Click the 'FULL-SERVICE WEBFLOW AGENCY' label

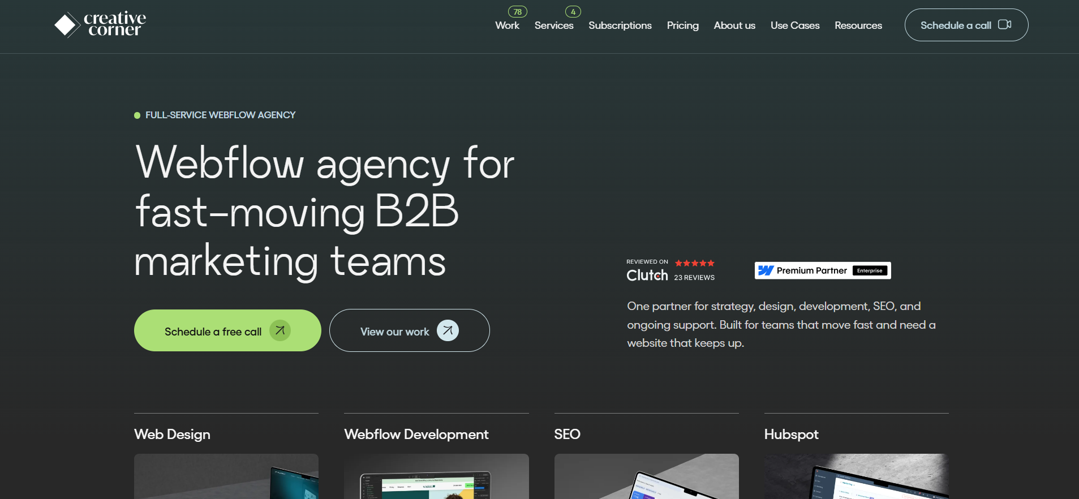coord(220,115)
